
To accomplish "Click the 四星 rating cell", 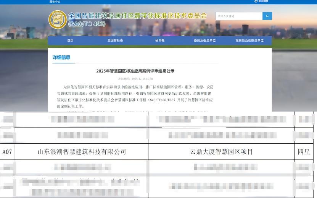I will [304, 152].
